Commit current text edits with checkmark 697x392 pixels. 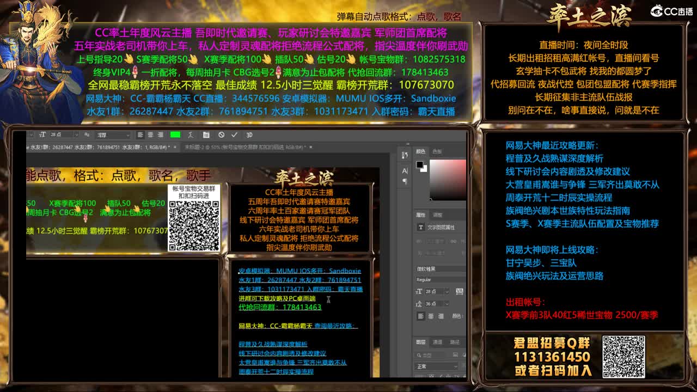pyautogui.click(x=234, y=134)
